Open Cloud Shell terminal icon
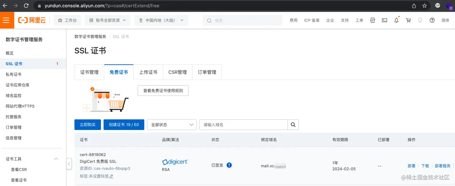Viewport: 455px width, 186px height. tap(384, 20)
